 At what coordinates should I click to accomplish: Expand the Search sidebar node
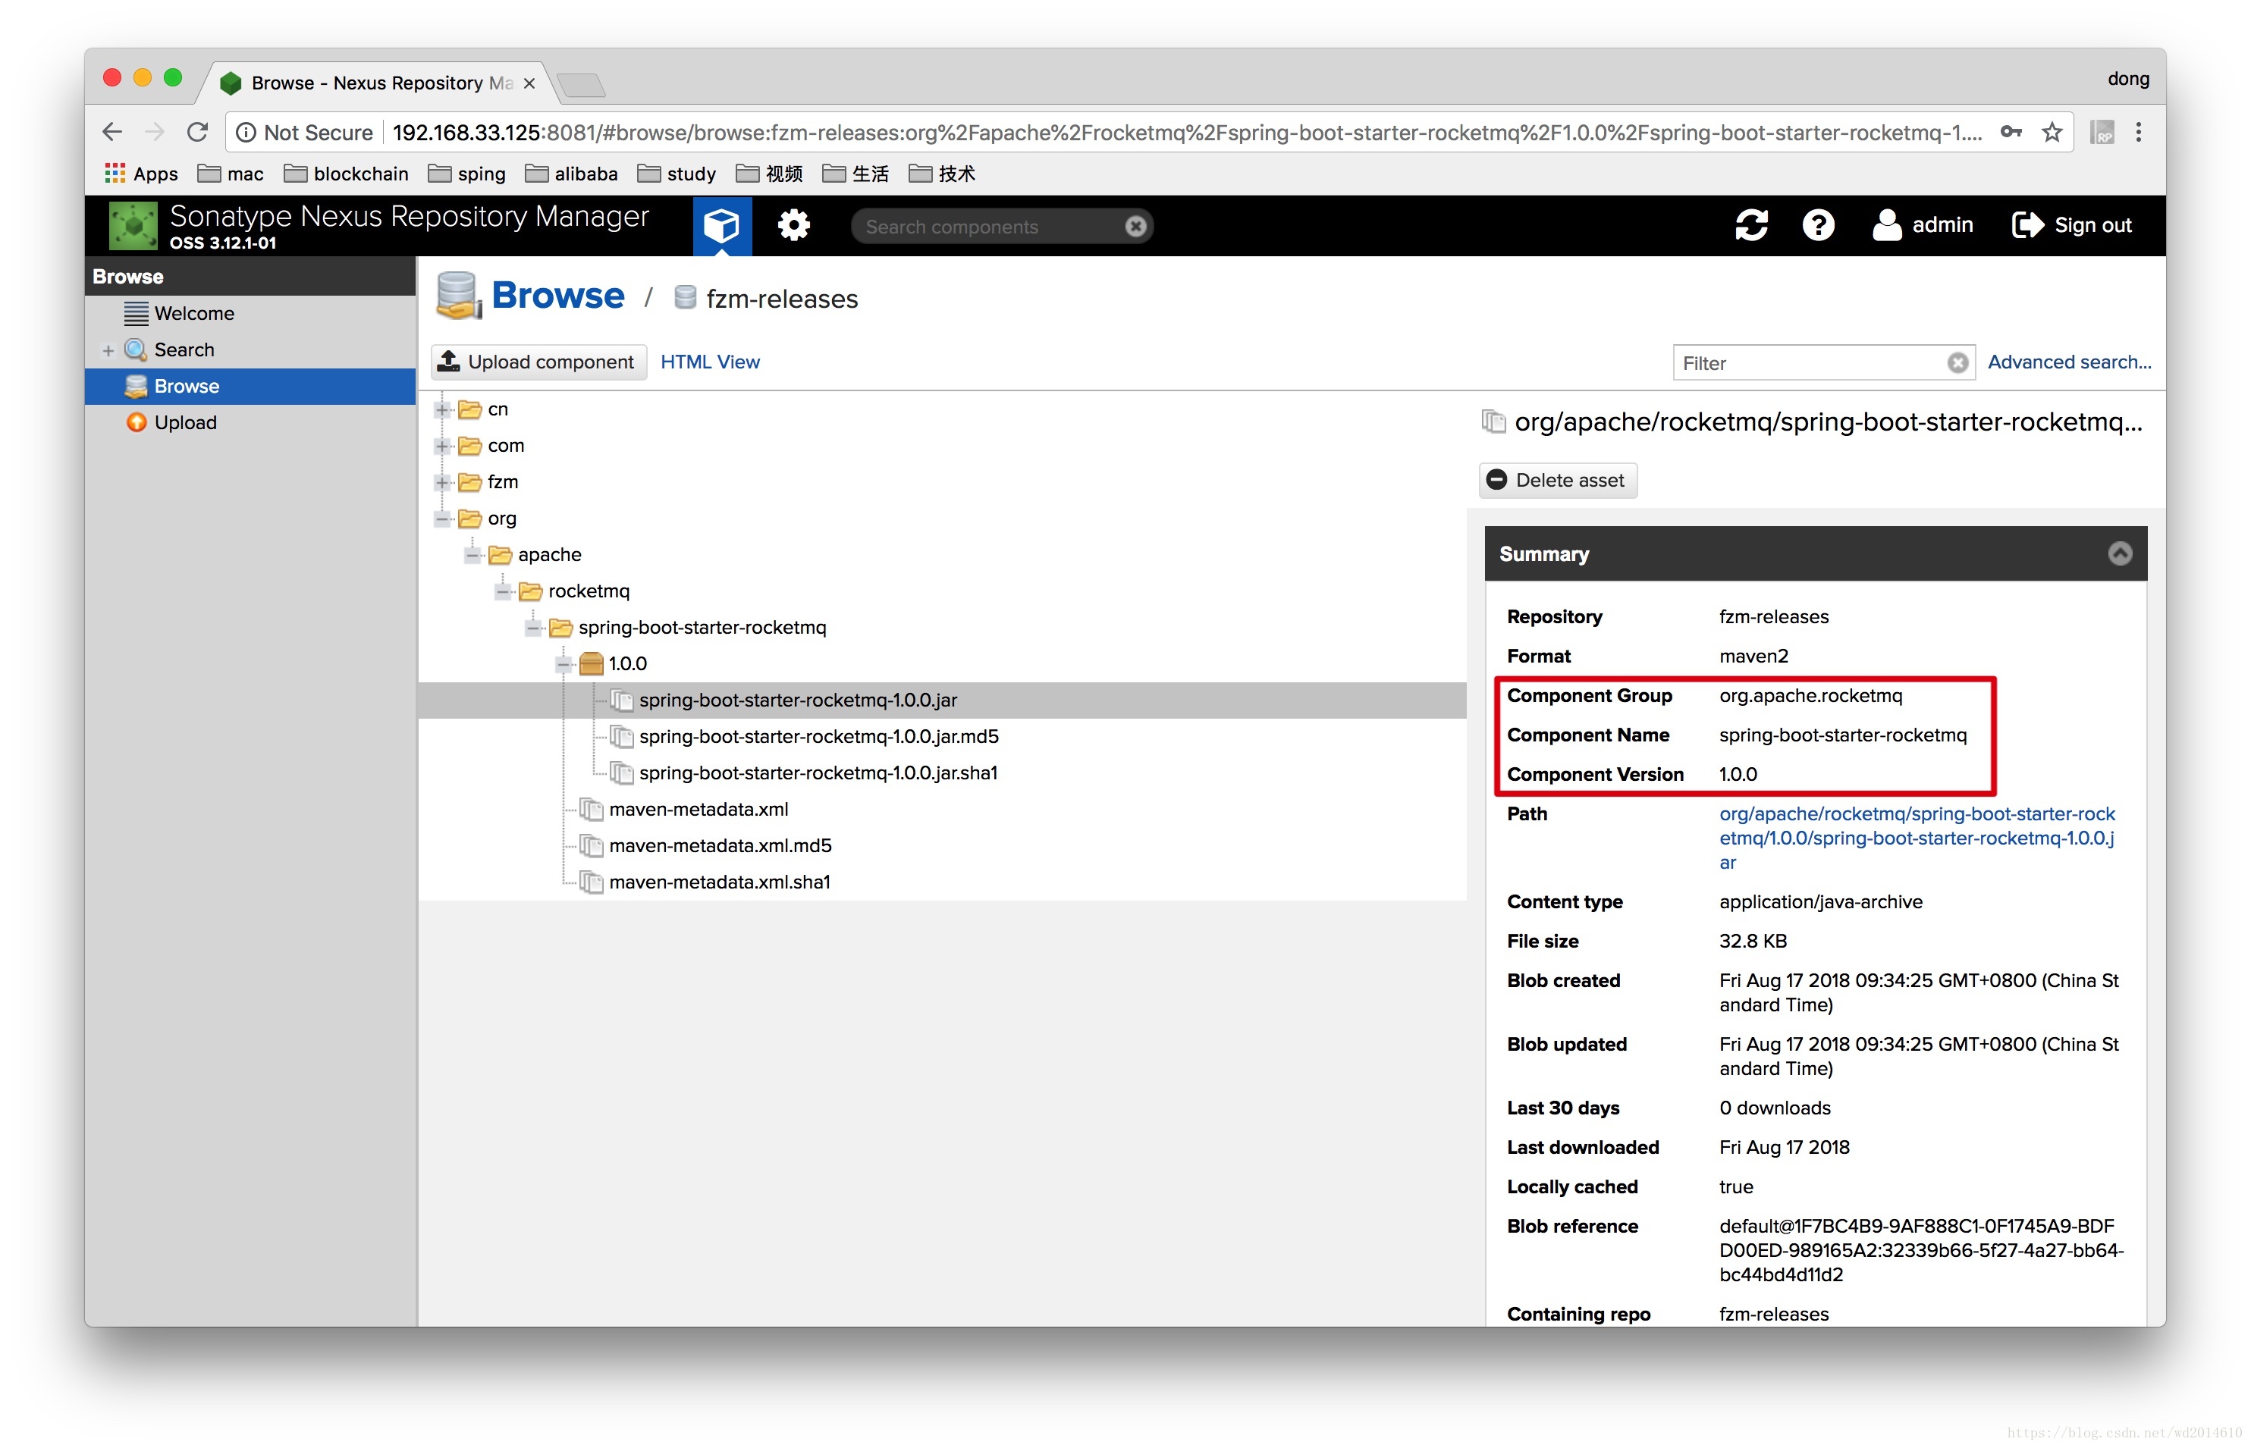tap(107, 351)
